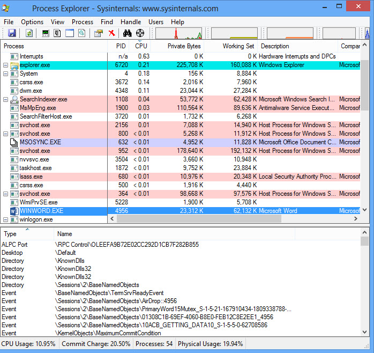Collapse the explorer.exe tree node

click(5, 65)
